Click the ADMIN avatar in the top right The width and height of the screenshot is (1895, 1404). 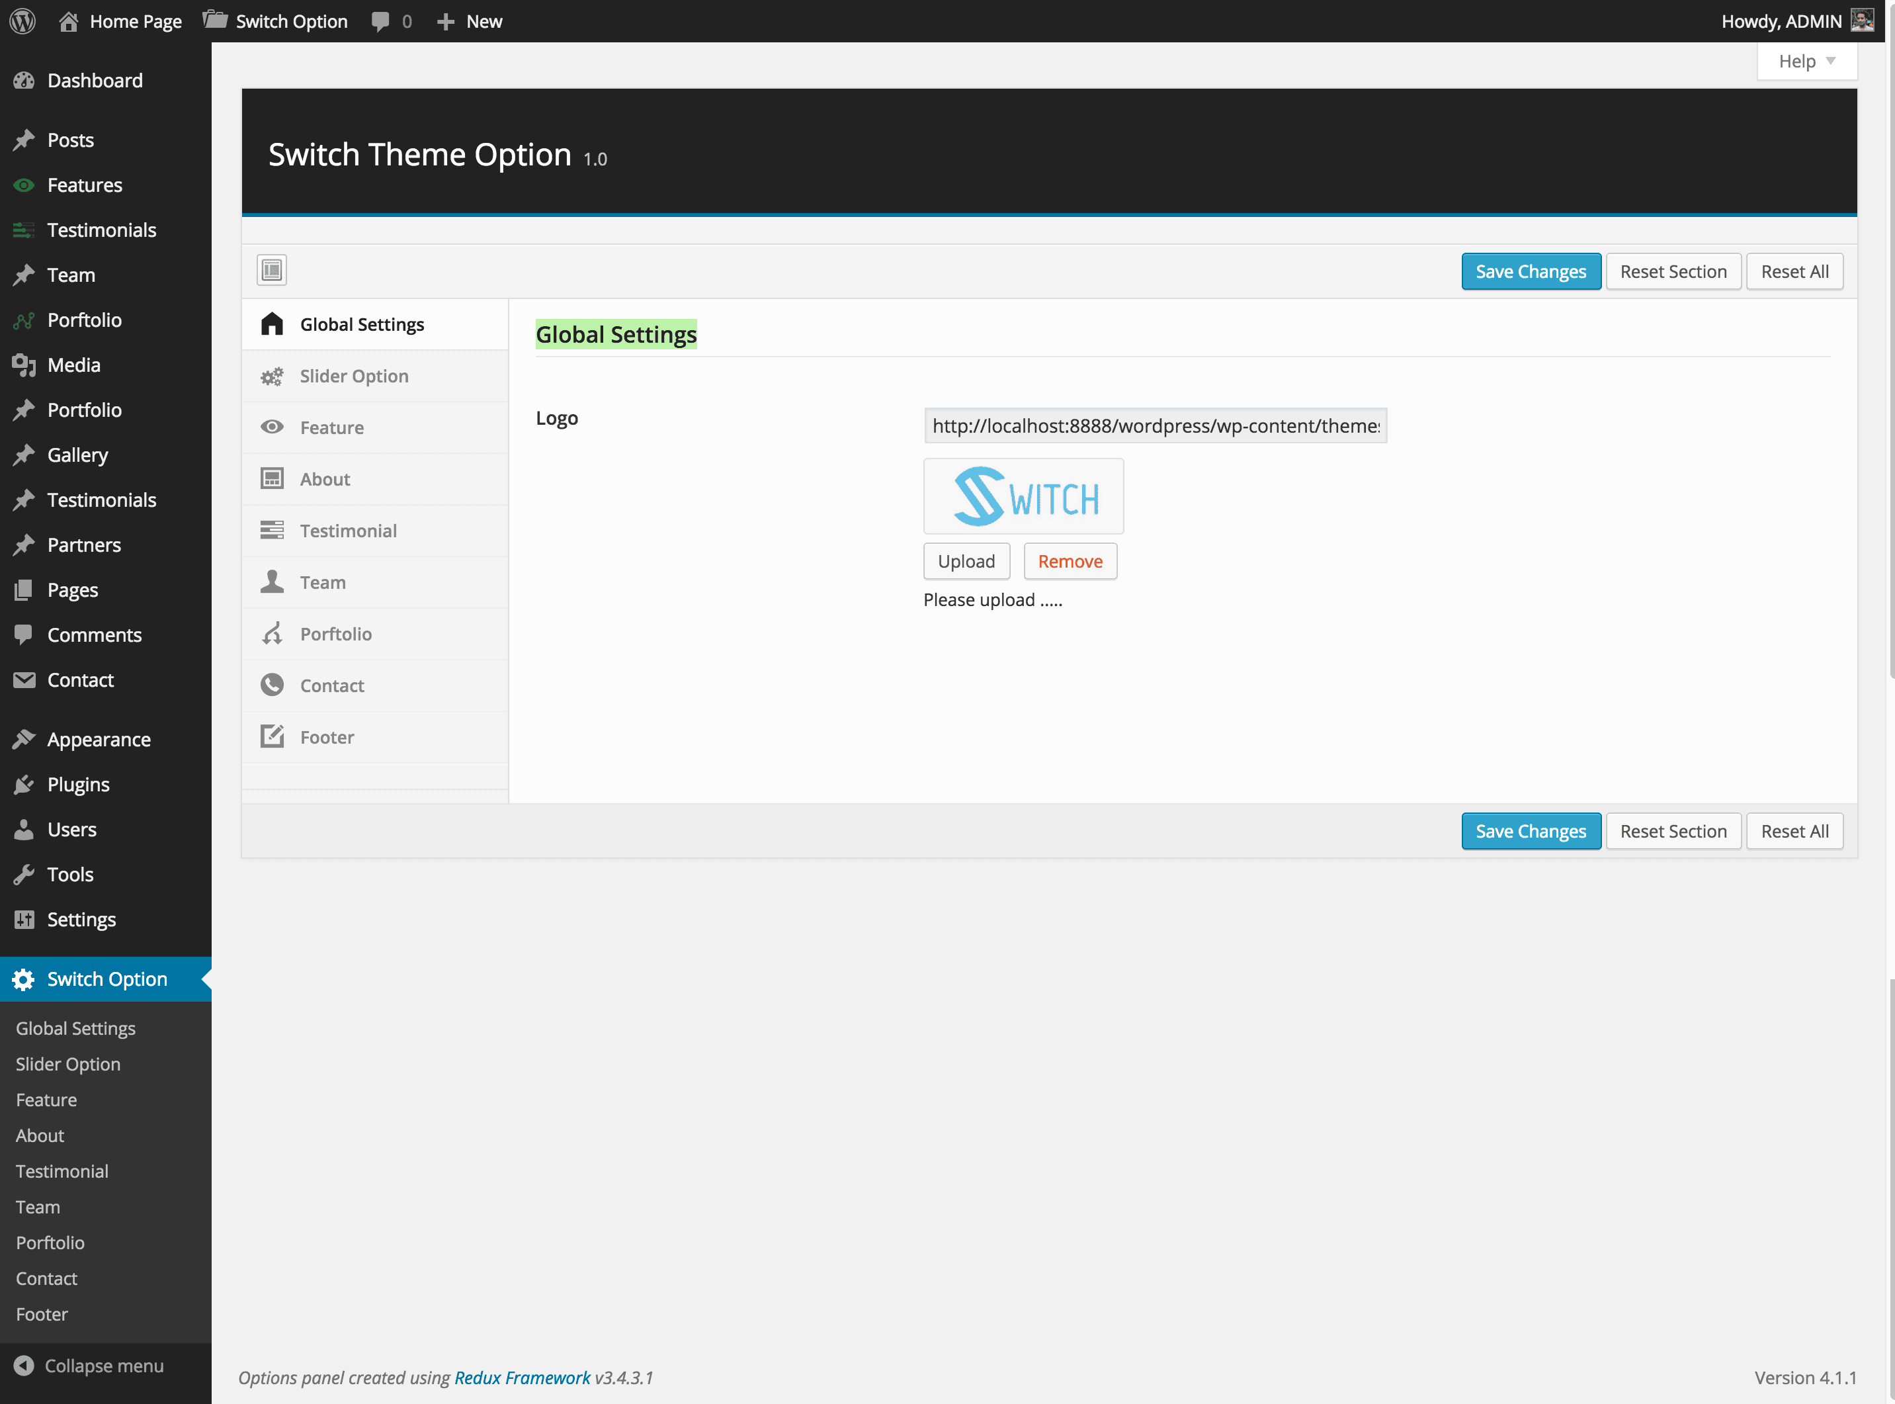point(1862,21)
